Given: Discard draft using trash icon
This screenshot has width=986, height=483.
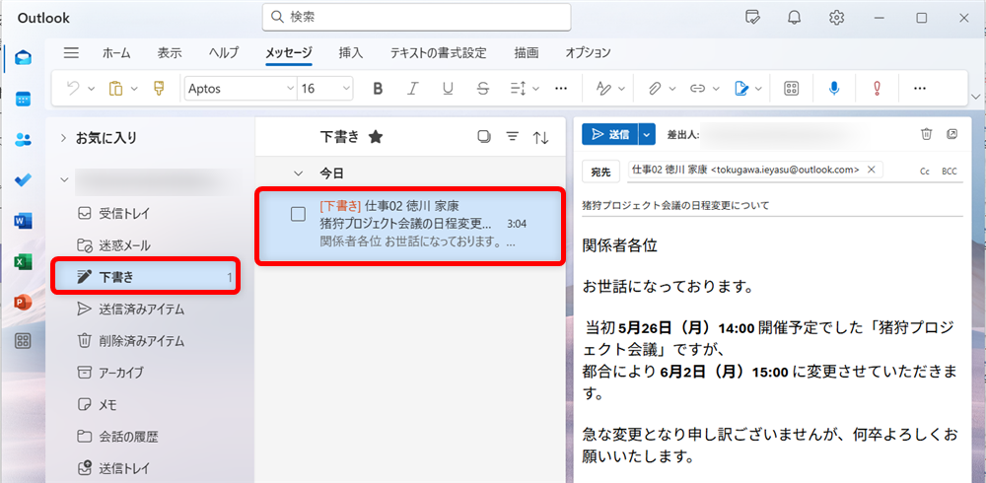Looking at the screenshot, I should 926,134.
